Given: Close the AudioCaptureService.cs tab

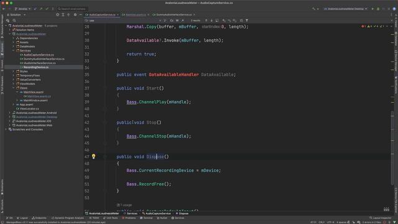Looking at the screenshot, I should (118, 15).
